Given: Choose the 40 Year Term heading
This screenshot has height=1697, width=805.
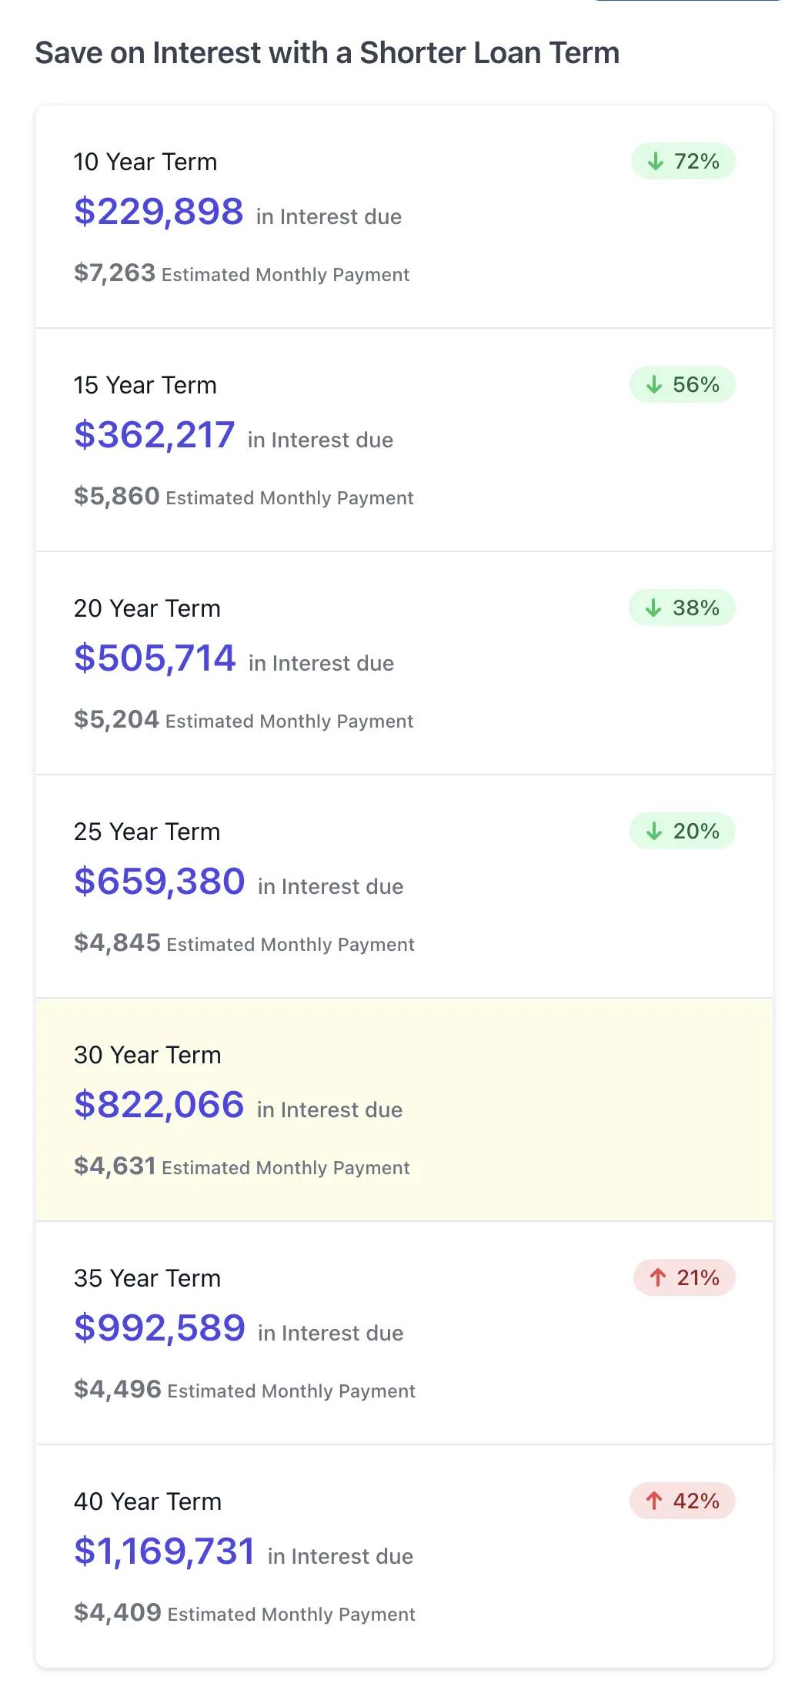Looking at the screenshot, I should click(x=148, y=1502).
